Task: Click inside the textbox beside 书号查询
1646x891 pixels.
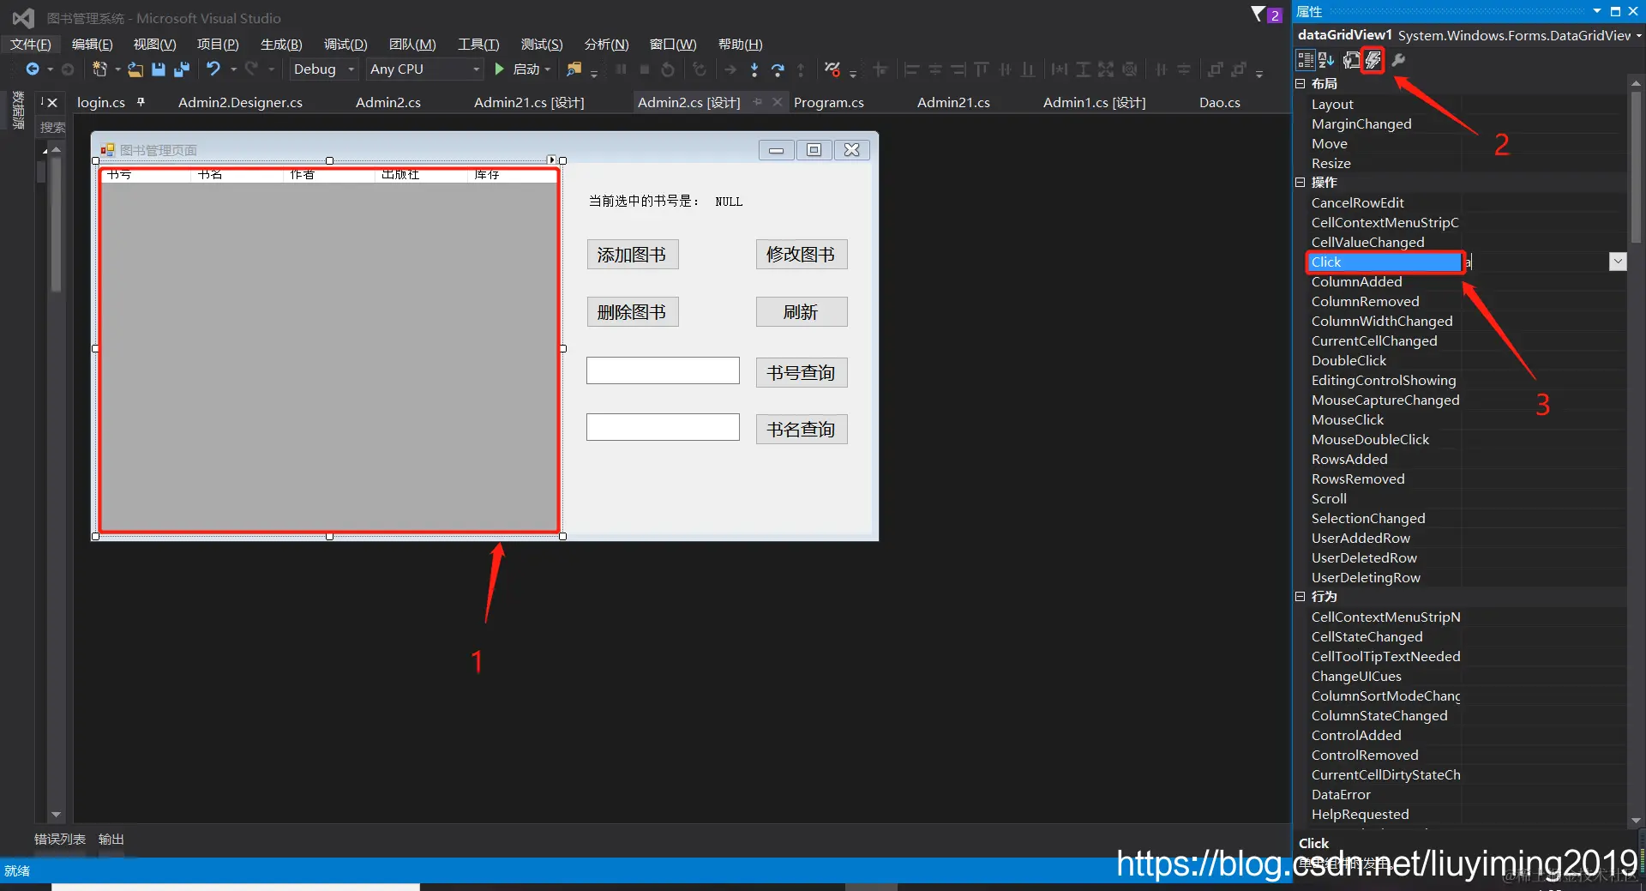Action: [x=662, y=370]
